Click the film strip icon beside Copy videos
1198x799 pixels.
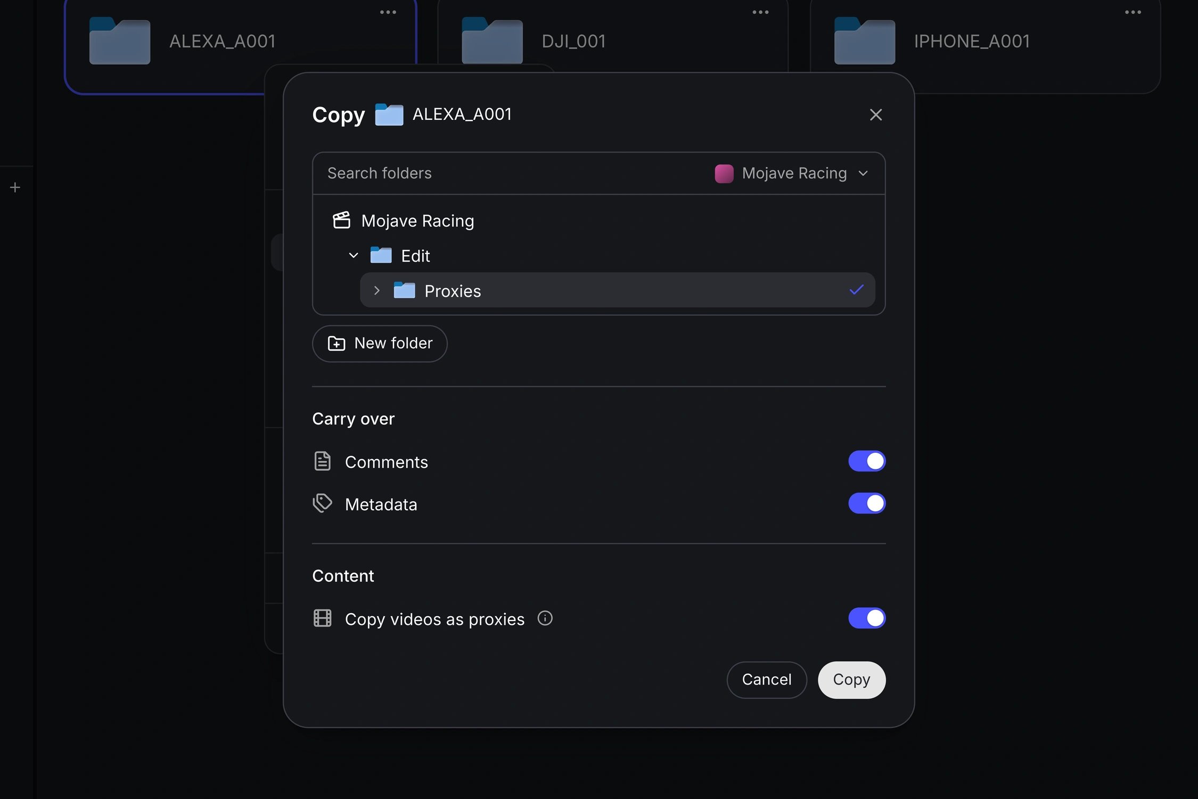[x=322, y=618]
